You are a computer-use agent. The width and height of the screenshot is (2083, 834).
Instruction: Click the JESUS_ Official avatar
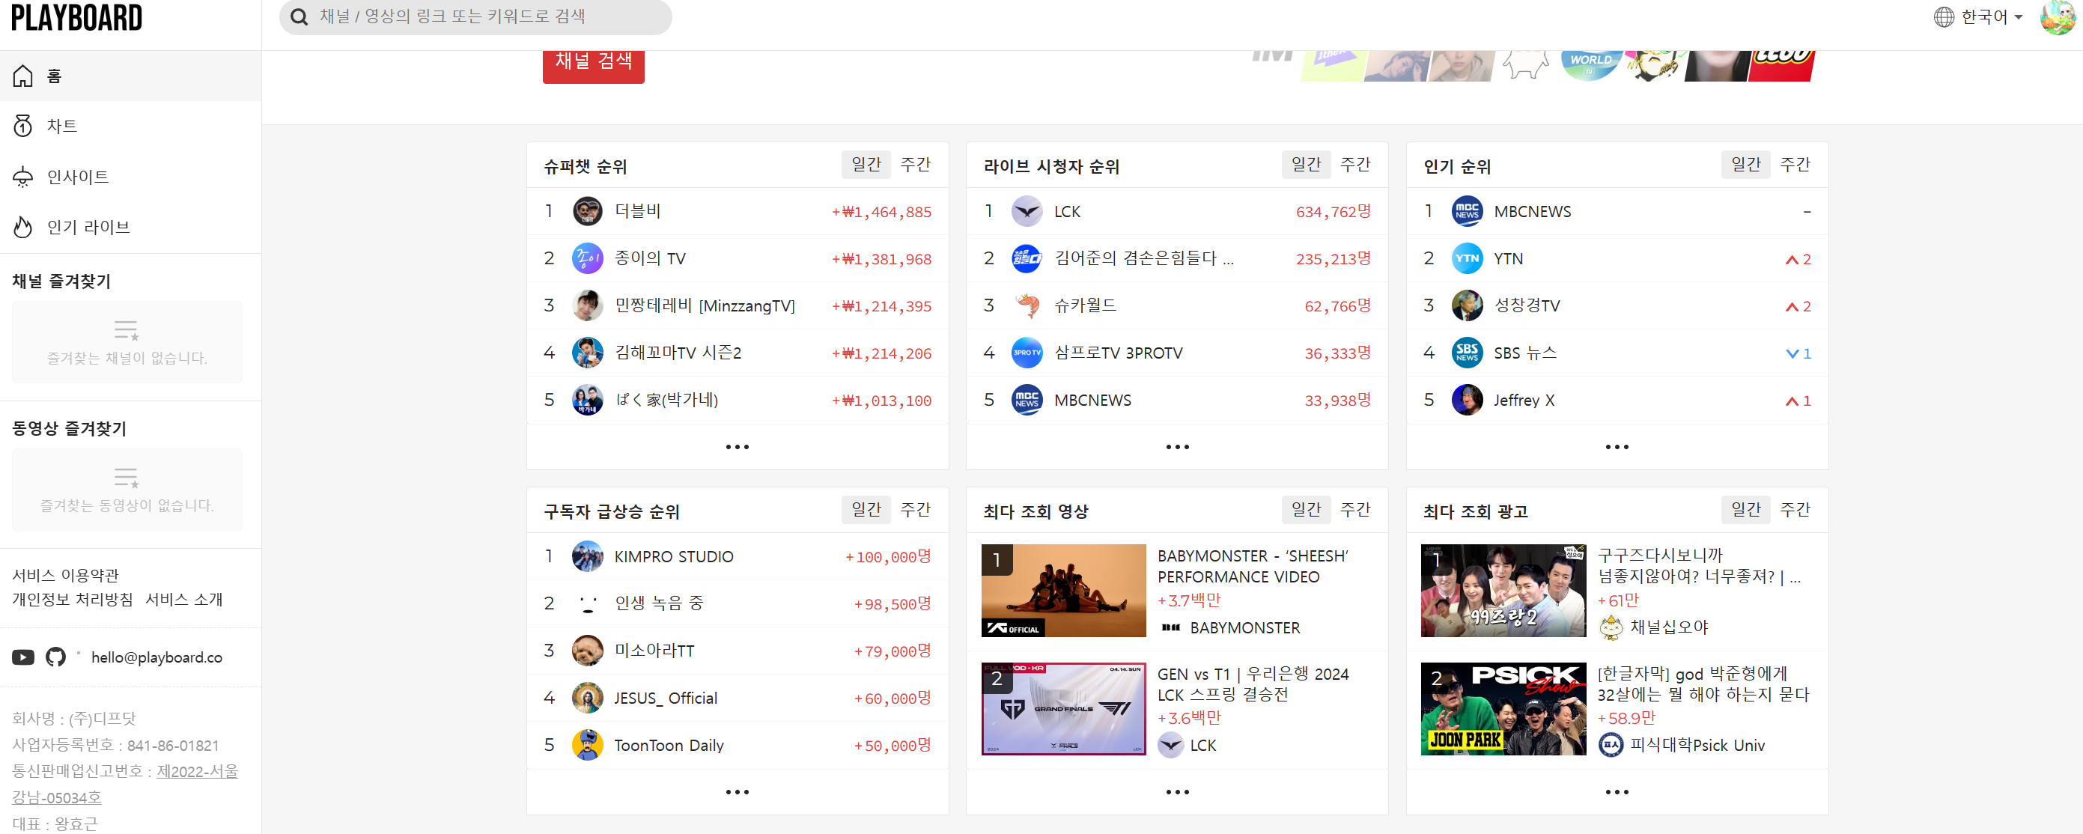pyautogui.click(x=588, y=698)
